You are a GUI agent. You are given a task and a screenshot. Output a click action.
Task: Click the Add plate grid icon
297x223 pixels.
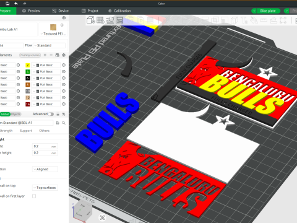100,20
